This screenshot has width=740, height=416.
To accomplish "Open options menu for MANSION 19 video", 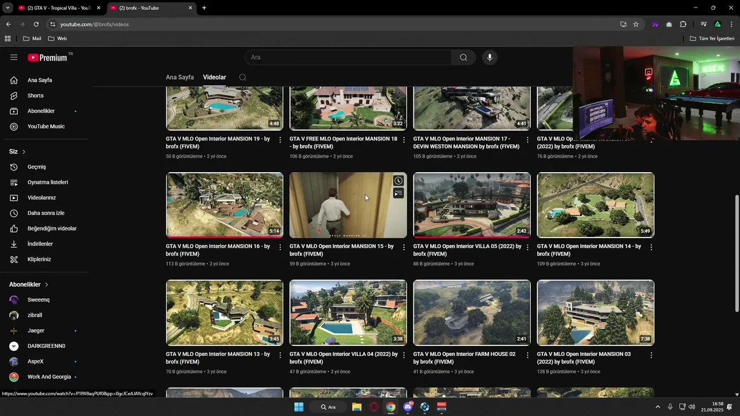I will pos(280,140).
